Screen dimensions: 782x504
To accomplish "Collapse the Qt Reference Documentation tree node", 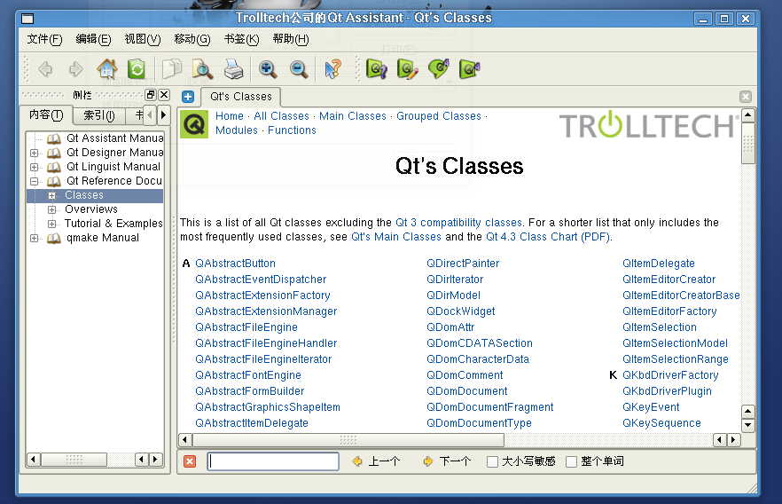I will tap(34, 181).
